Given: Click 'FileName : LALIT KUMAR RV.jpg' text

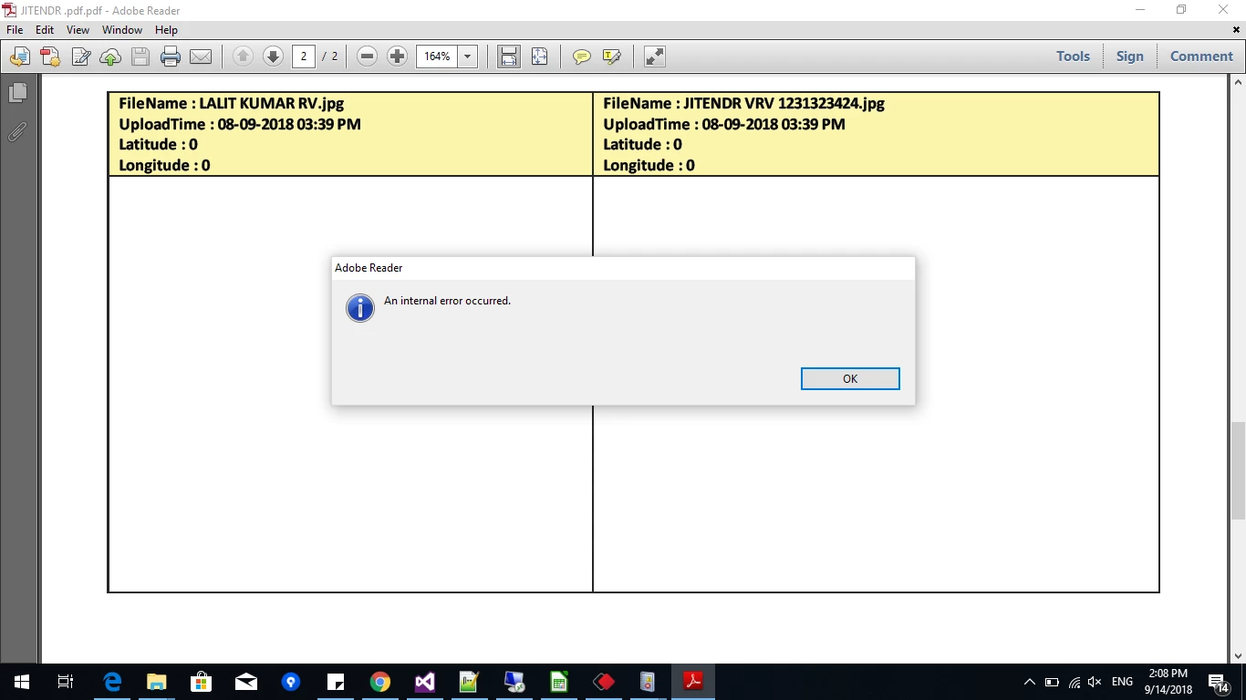Looking at the screenshot, I should pos(232,103).
